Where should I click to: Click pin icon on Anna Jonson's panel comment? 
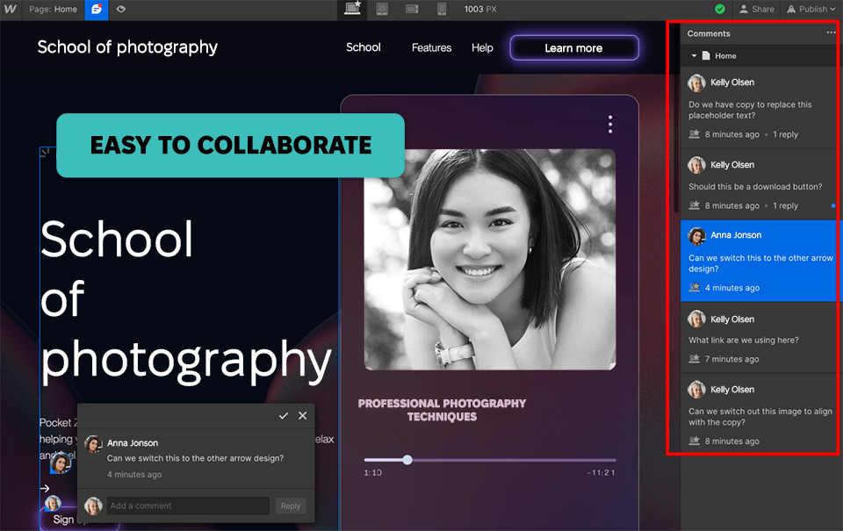[694, 287]
